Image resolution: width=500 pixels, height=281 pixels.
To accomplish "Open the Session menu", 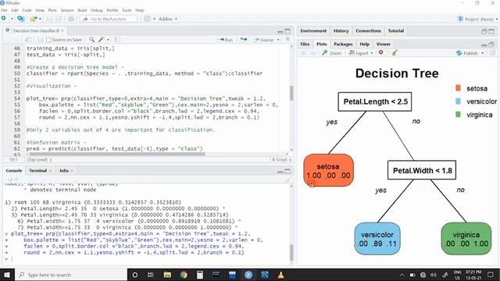I will (x=67, y=10).
